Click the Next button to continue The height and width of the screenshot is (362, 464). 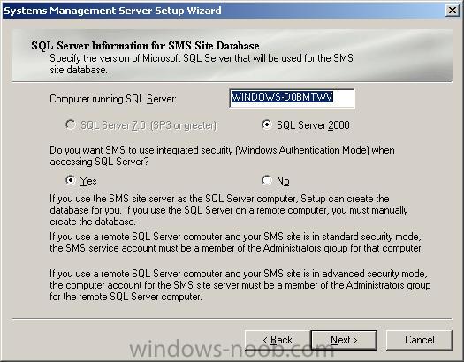point(344,340)
